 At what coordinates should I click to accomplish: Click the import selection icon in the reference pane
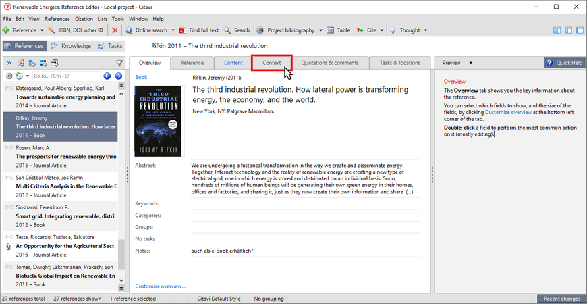[x=55, y=63]
